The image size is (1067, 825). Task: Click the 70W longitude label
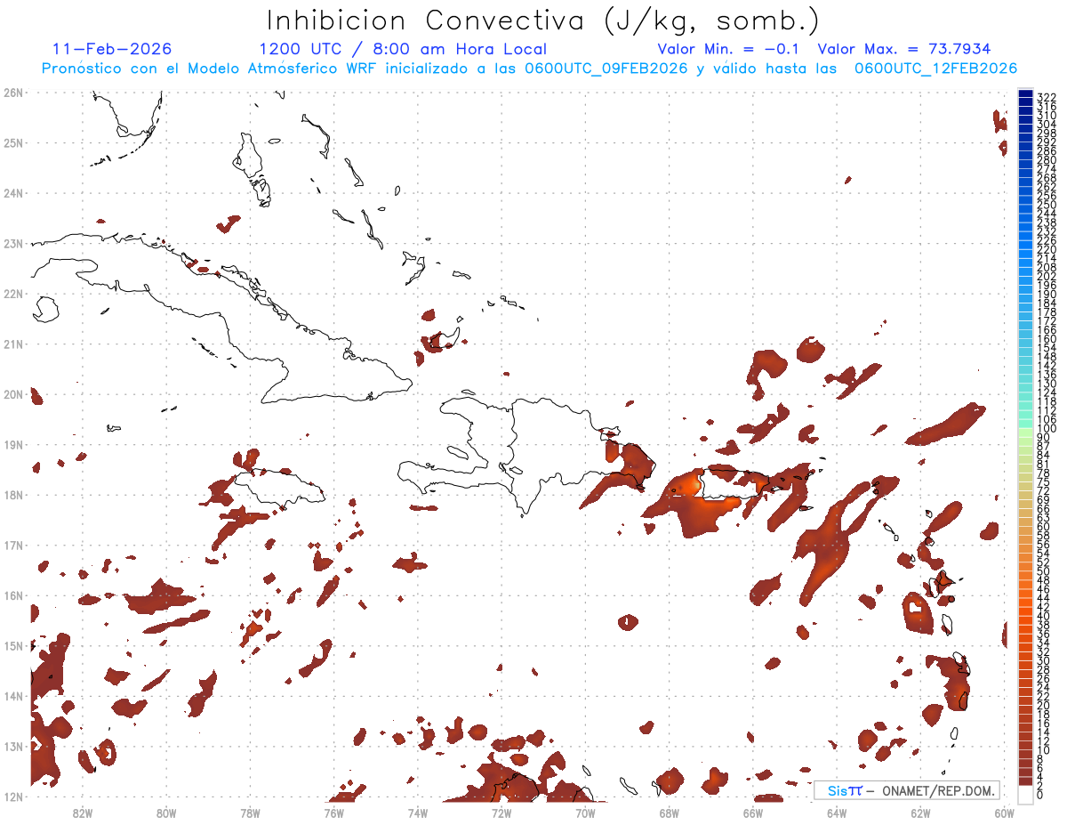coord(585,813)
